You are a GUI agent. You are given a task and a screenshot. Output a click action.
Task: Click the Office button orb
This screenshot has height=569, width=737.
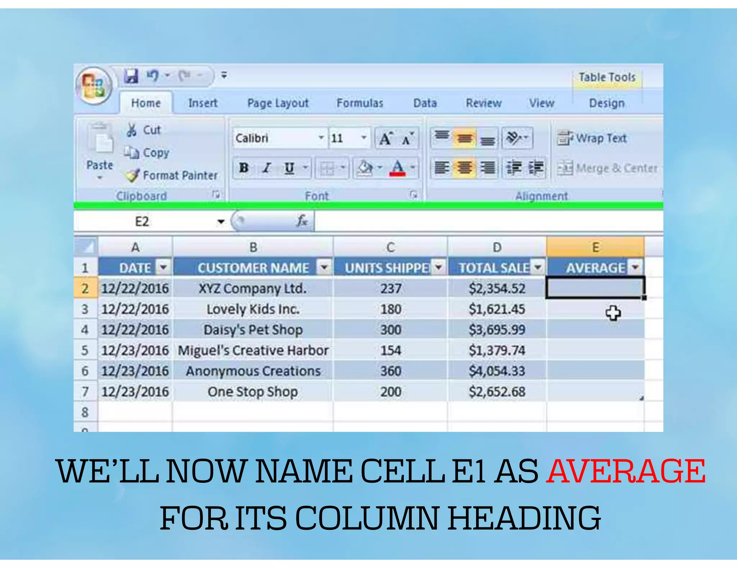tap(94, 85)
